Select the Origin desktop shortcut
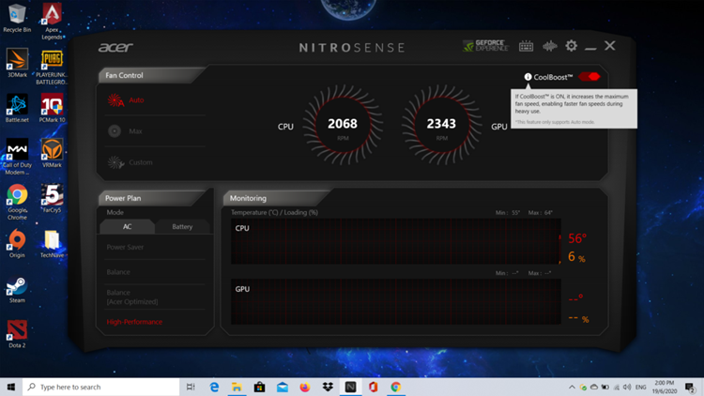The height and width of the screenshot is (396, 704). pos(17,243)
